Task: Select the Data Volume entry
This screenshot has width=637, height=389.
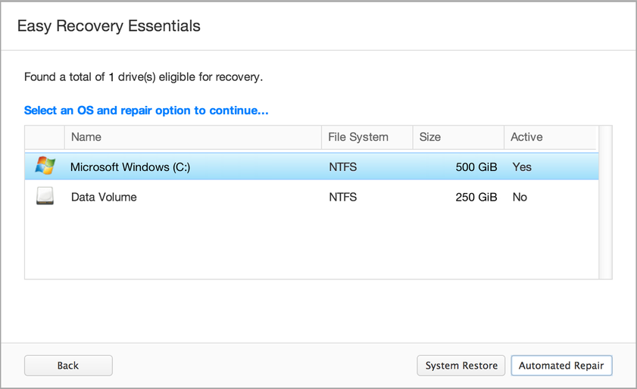Action: [x=104, y=197]
